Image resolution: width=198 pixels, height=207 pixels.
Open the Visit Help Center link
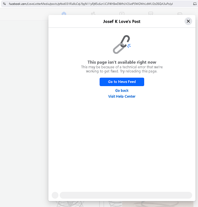[122, 96]
